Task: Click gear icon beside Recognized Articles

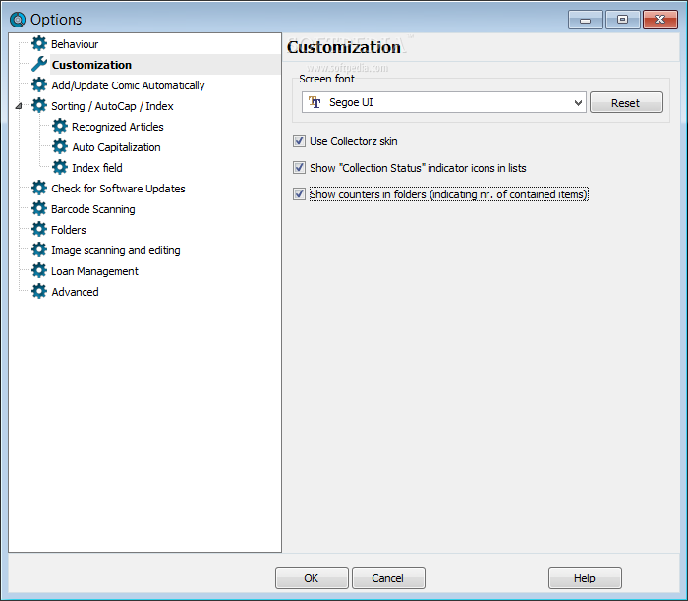Action: click(x=60, y=126)
